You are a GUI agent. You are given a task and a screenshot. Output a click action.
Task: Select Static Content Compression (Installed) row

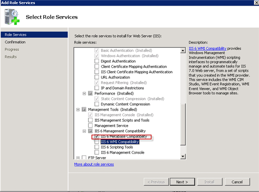click(133, 99)
